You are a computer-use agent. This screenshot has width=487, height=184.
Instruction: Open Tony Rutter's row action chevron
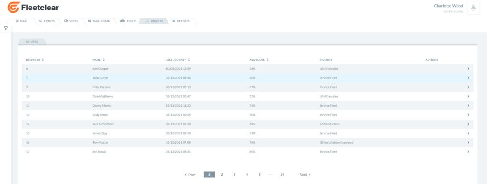pos(468,142)
